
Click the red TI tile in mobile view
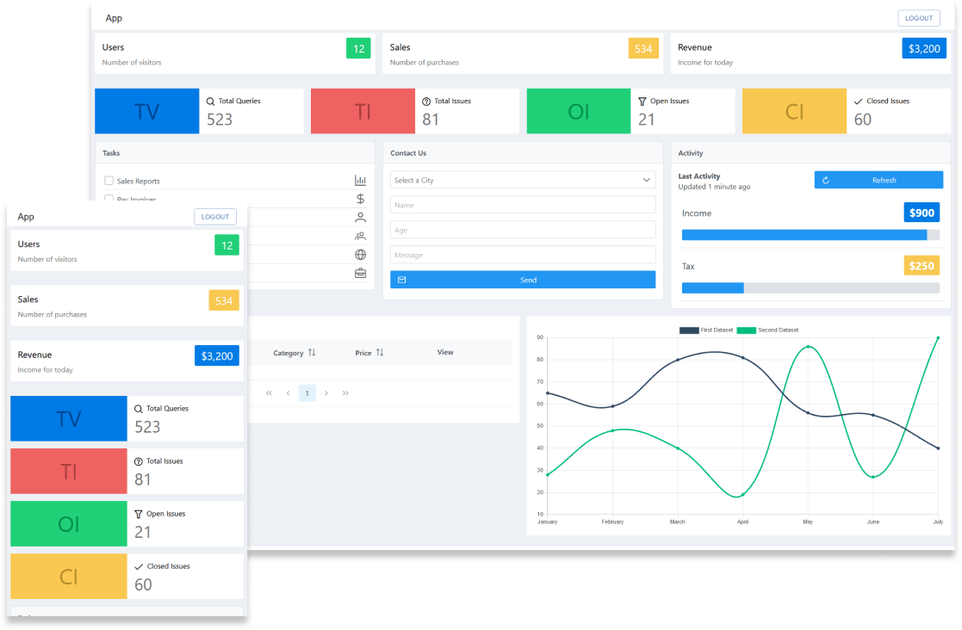[x=69, y=472]
